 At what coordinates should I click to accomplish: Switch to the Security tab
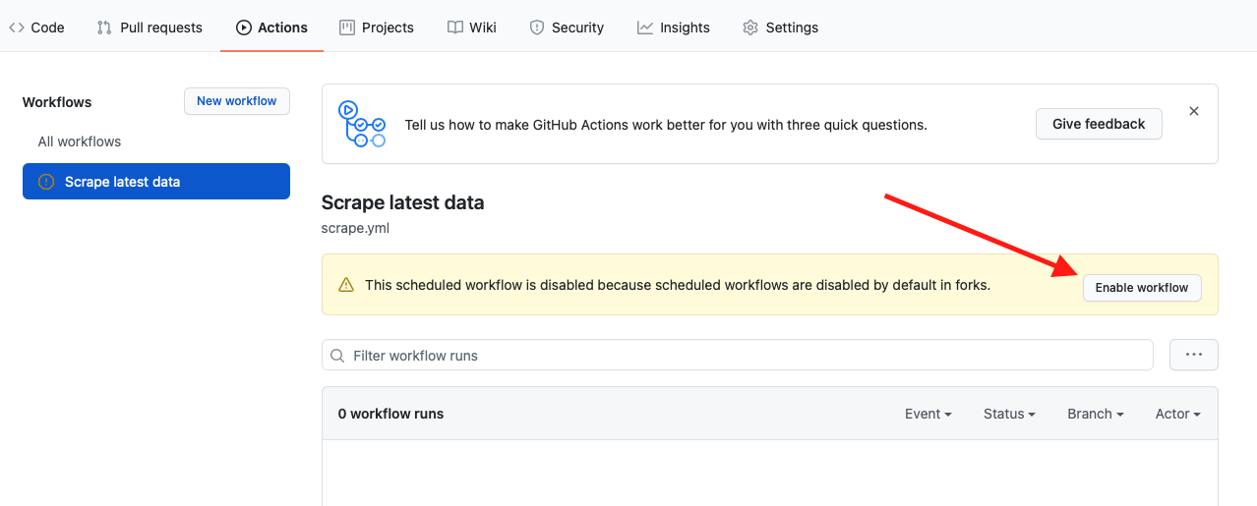click(567, 28)
